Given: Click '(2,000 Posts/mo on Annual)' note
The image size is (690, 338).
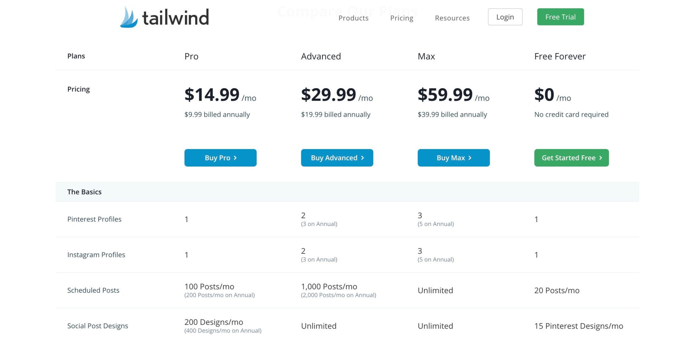Looking at the screenshot, I should [338, 295].
